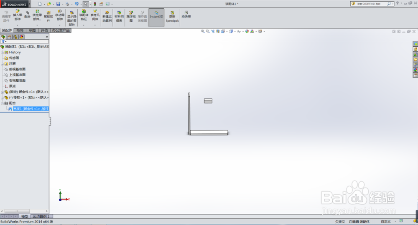Click Zoom to Area magnifier icon
The image size is (418, 225).
click(208, 31)
